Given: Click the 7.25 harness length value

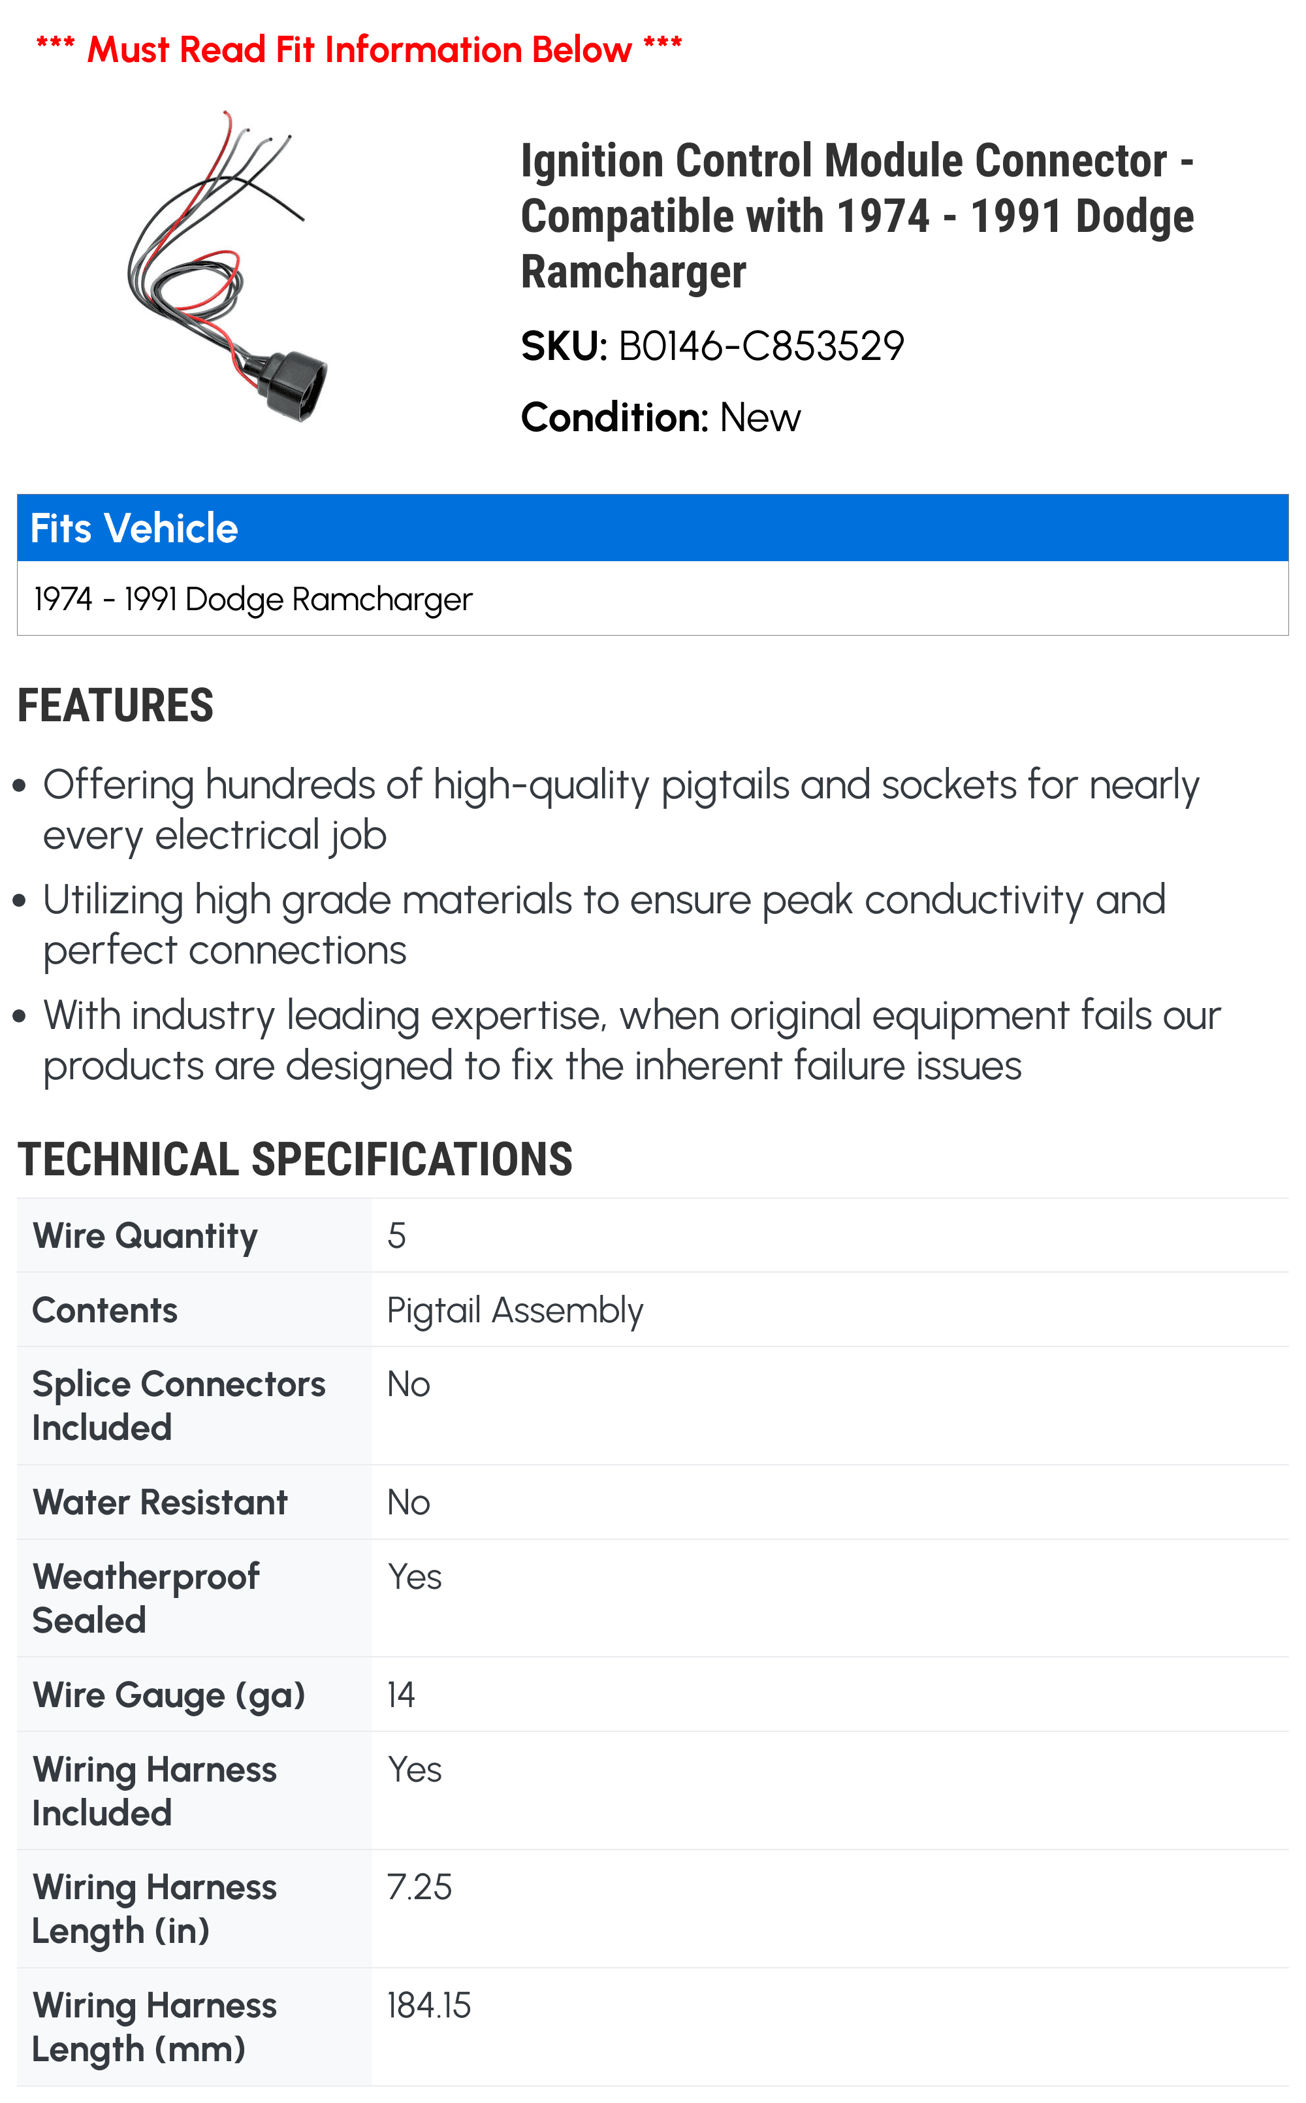Looking at the screenshot, I should click(420, 1888).
